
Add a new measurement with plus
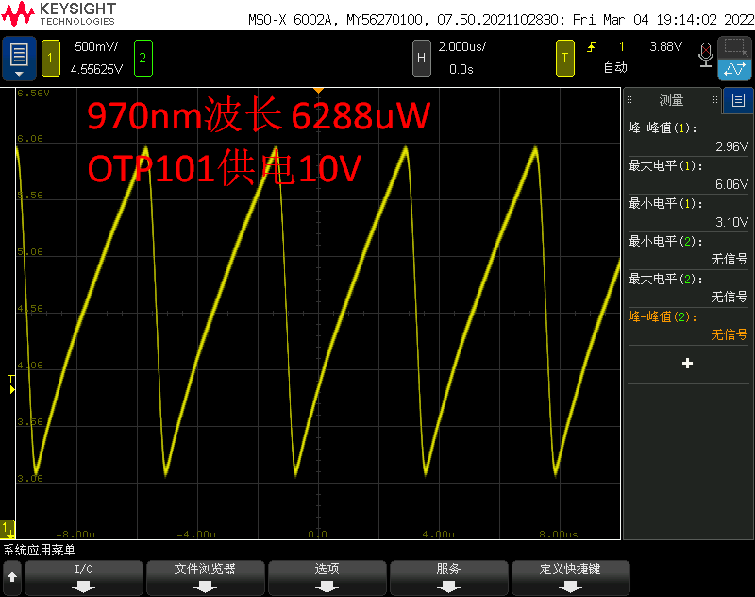click(688, 364)
